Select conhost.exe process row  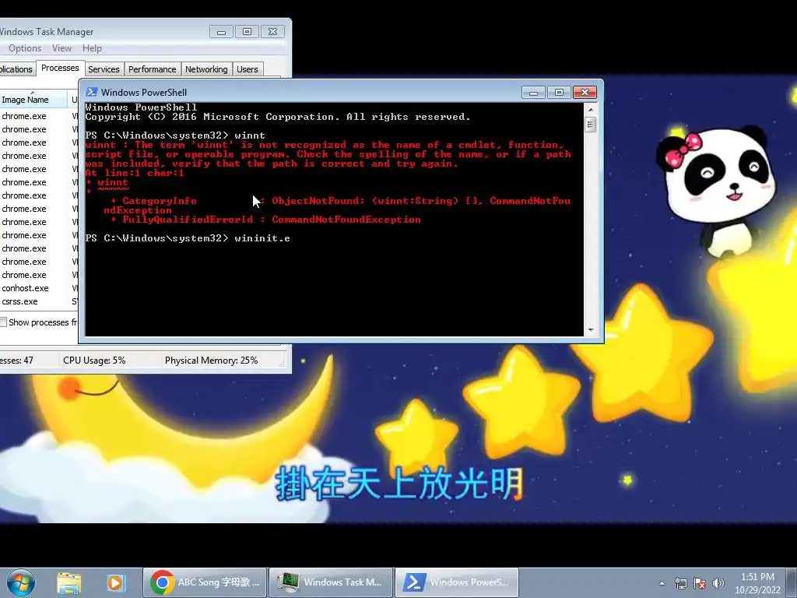click(x=39, y=288)
